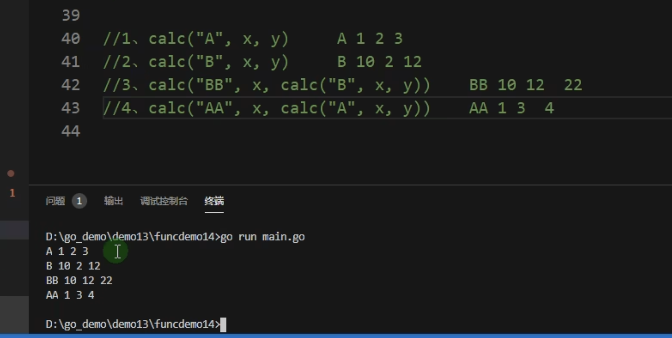Click the expected result 'BB 10 12 22' comment
Screen dimensions: 672x338
(x=526, y=85)
